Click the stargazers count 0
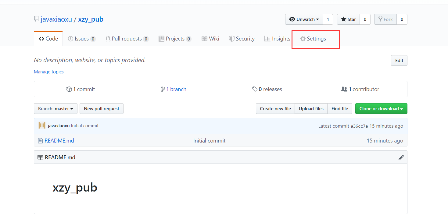 [365, 19]
